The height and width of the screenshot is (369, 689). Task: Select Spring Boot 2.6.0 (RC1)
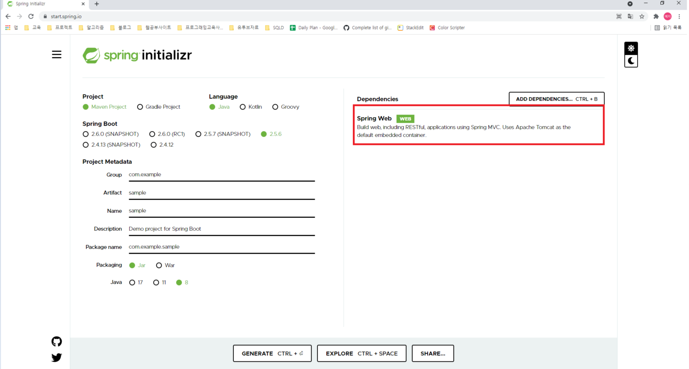[167, 134]
